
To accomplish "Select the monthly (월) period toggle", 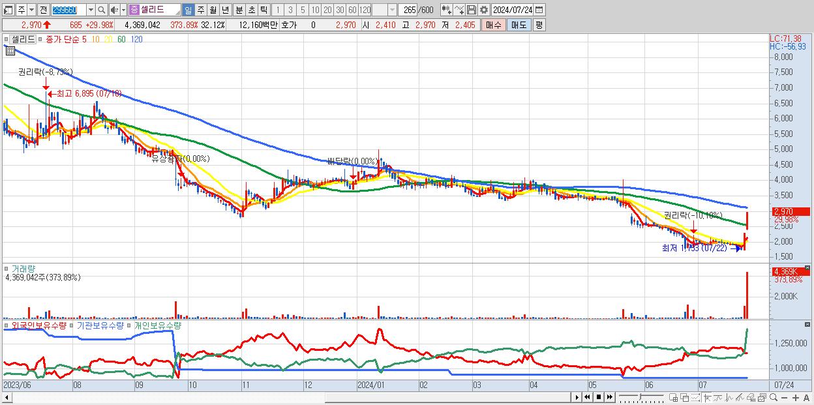I will click(213, 10).
